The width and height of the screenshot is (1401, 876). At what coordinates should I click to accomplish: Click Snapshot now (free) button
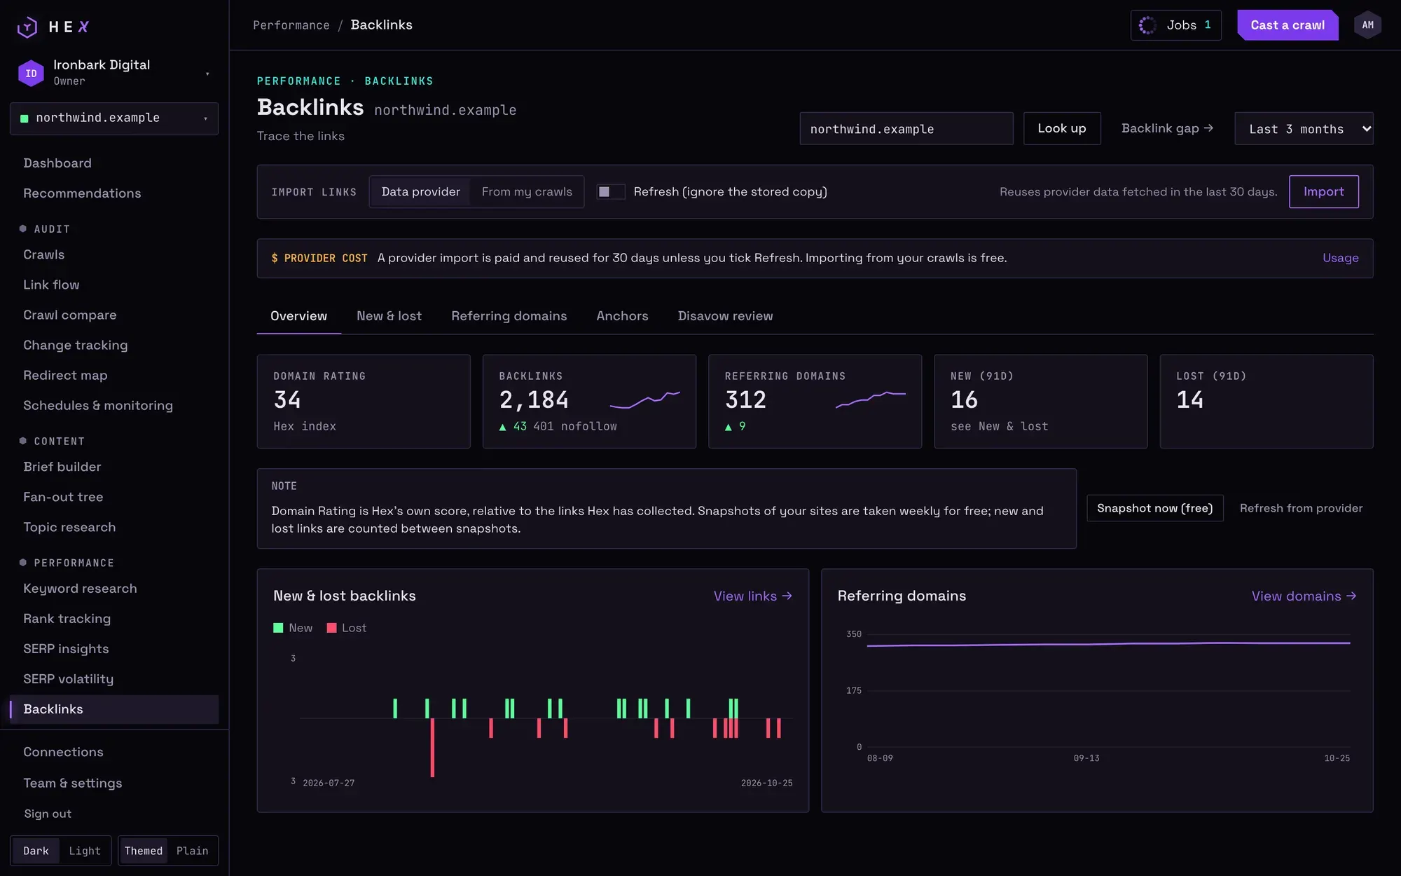1154,508
